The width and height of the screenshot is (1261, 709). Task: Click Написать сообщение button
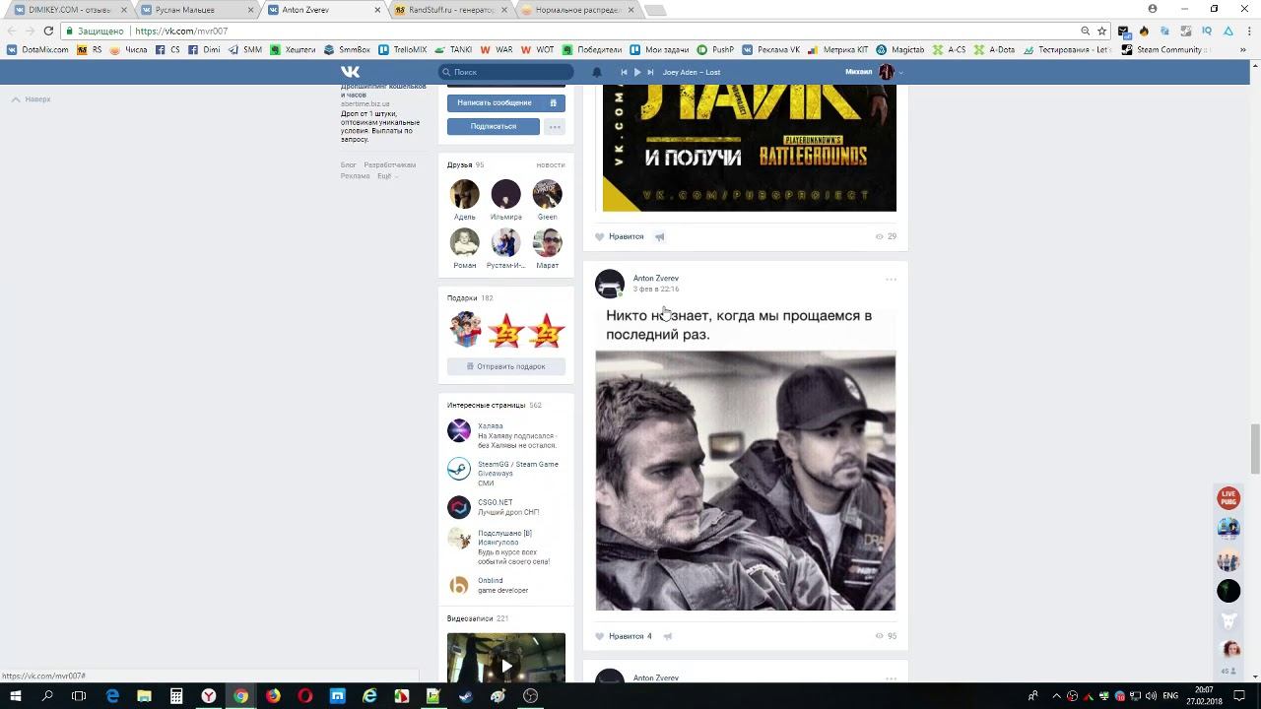point(495,102)
